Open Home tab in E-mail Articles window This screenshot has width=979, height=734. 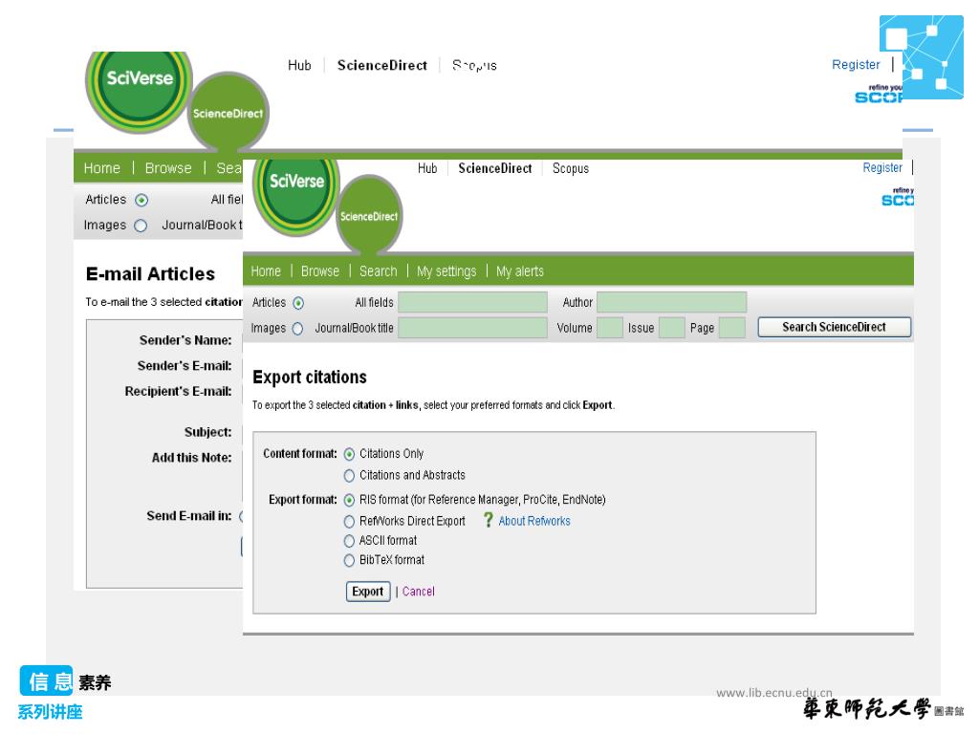(101, 168)
